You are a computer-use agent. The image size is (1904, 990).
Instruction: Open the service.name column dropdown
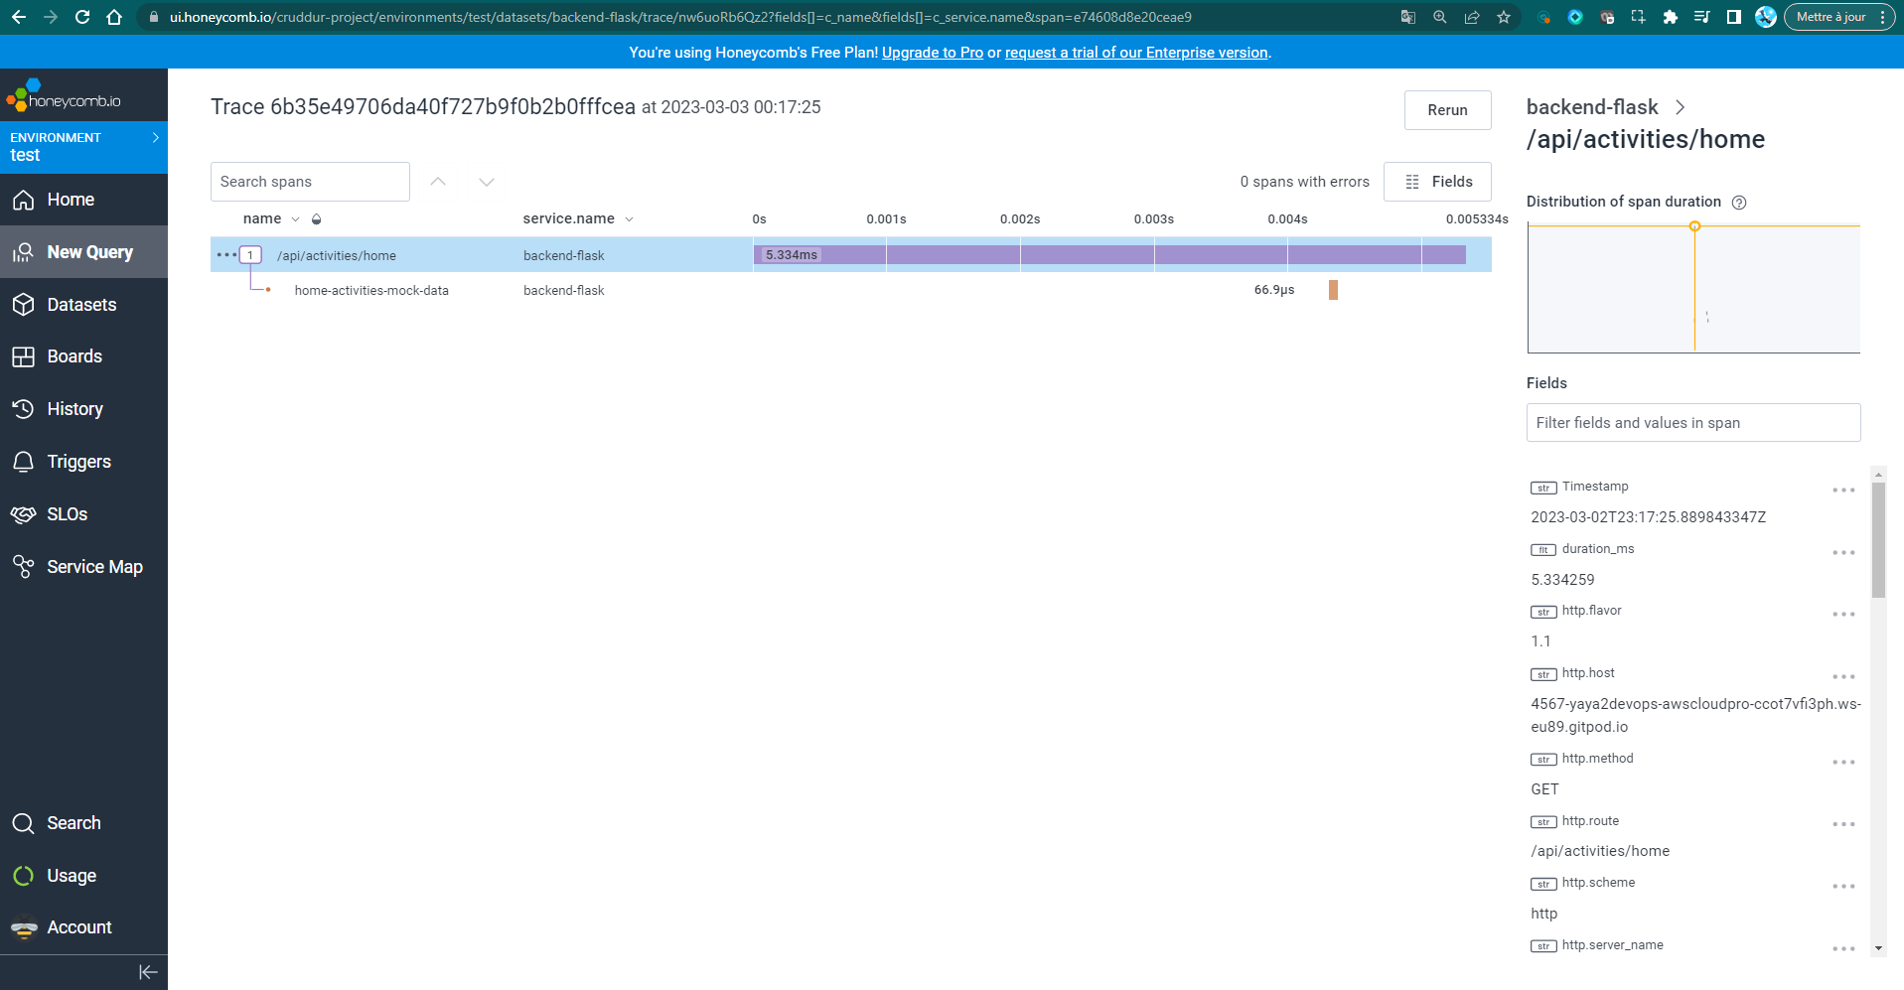click(629, 219)
